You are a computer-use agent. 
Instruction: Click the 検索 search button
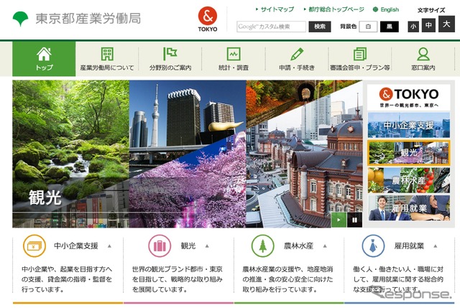coord(320,27)
